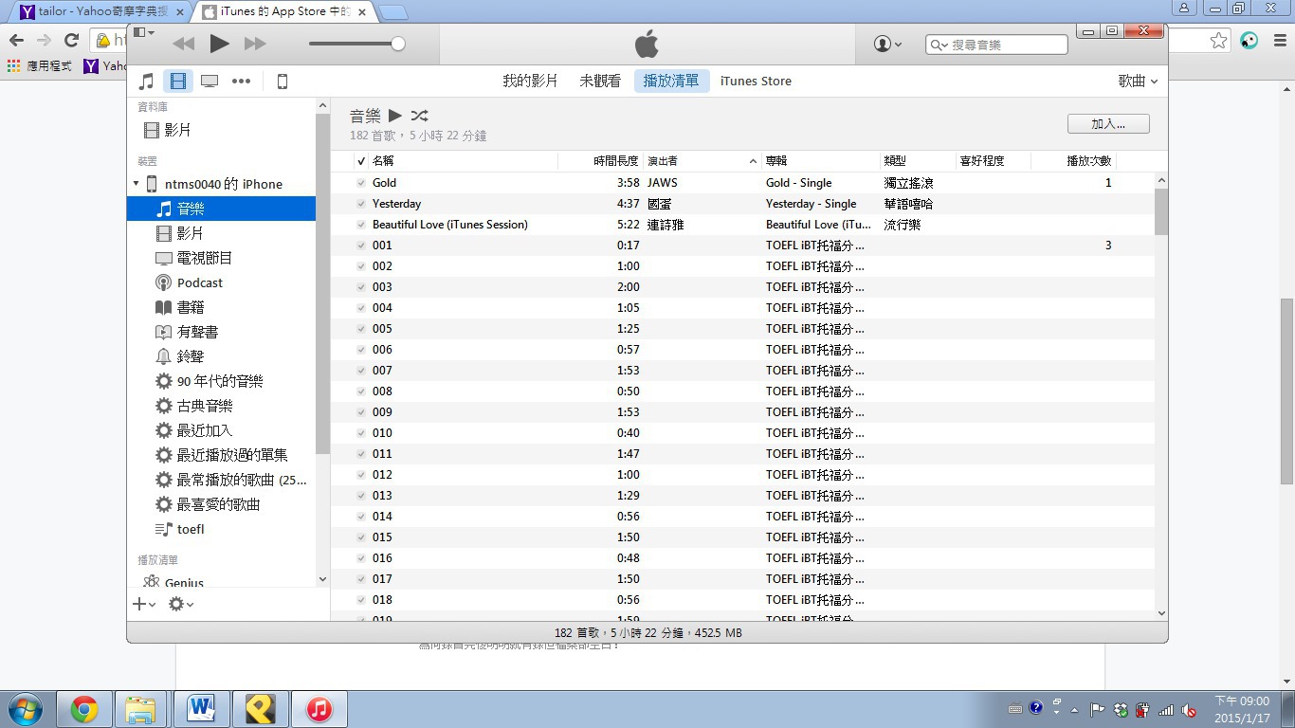Open Chrome from the Windows taskbar

(x=84, y=709)
